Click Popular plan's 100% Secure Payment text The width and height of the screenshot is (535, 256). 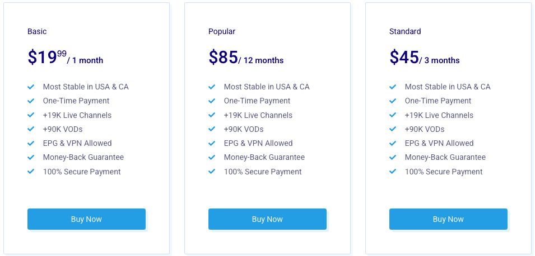(x=263, y=172)
